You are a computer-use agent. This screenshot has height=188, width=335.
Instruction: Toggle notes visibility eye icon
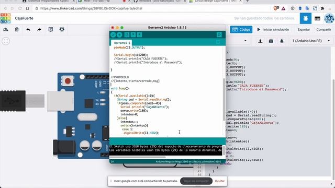pyautogui.click(x=62, y=29)
